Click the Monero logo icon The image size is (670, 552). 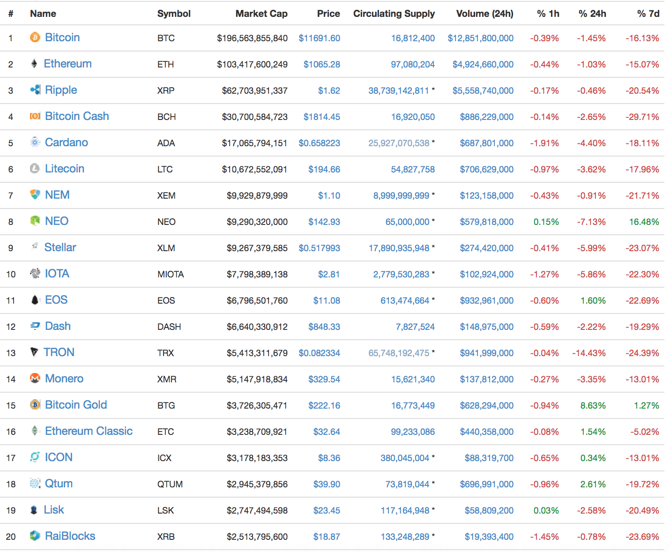pyautogui.click(x=35, y=378)
